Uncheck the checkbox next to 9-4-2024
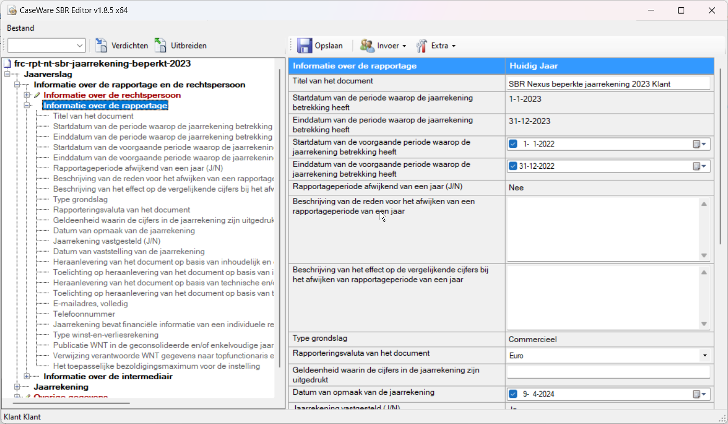Viewport: 728px width, 424px height. 513,394
